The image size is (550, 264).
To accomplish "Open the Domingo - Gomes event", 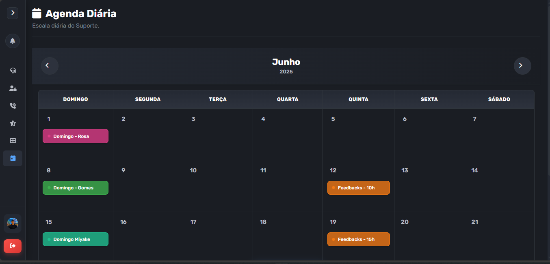I will 76,188.
